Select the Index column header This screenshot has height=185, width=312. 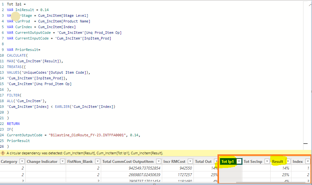298,162
